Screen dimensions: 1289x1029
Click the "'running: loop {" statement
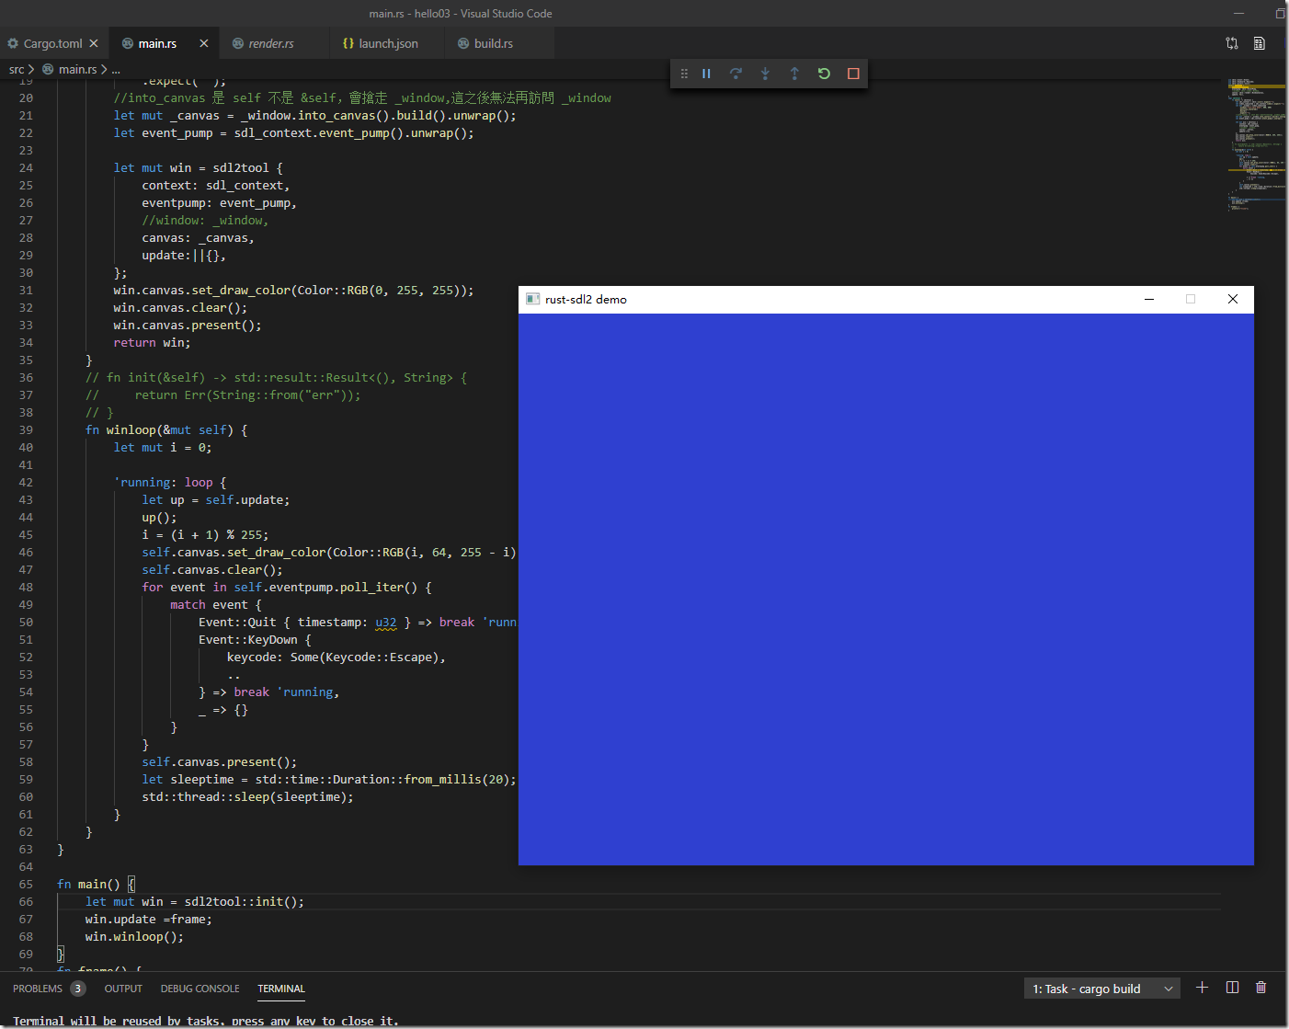[170, 483]
